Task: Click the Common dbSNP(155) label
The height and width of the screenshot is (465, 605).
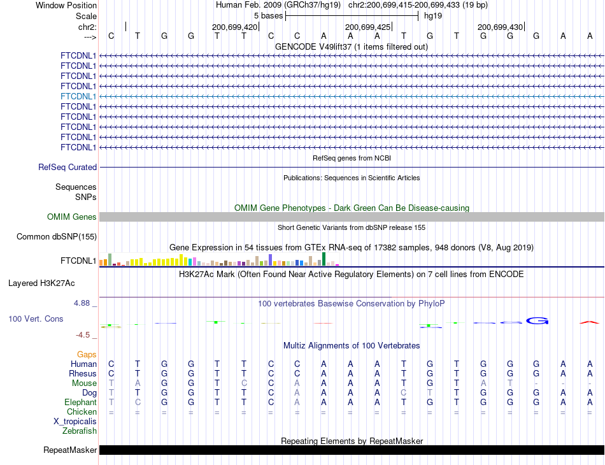Action: [x=56, y=236]
